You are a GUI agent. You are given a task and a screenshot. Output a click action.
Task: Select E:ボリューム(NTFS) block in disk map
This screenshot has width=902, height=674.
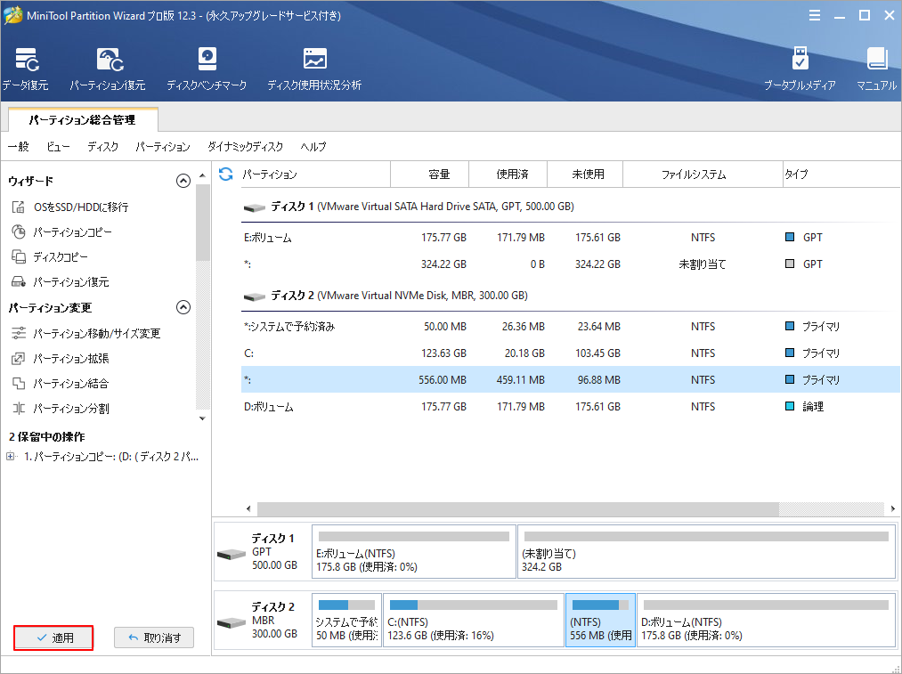tap(414, 551)
